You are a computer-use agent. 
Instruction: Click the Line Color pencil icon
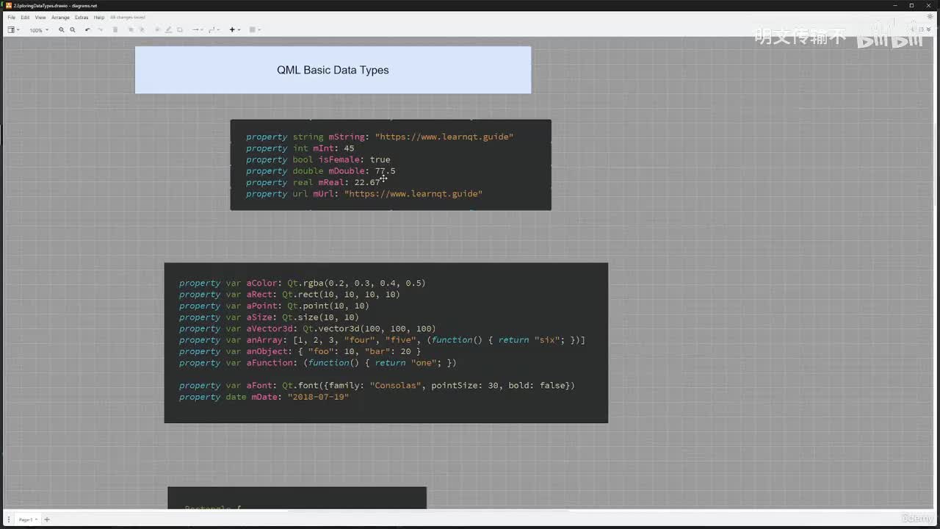tap(168, 30)
